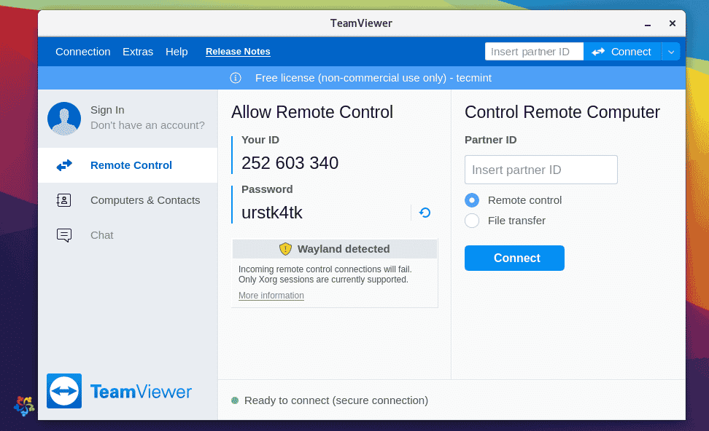Focus the Partner ID input field in main panel
The width and height of the screenshot is (709, 431).
point(541,170)
